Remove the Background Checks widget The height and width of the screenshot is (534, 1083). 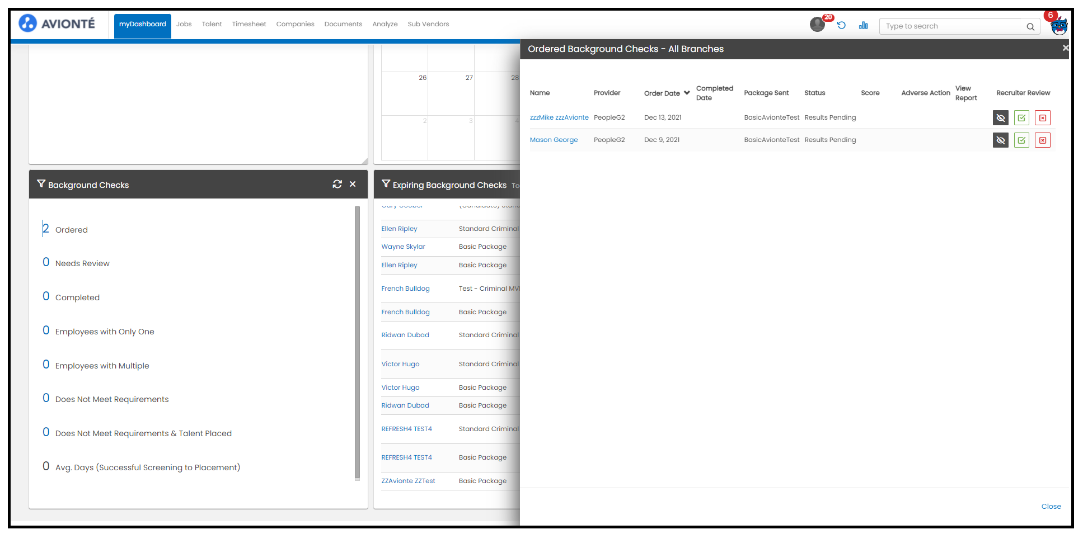click(x=353, y=184)
